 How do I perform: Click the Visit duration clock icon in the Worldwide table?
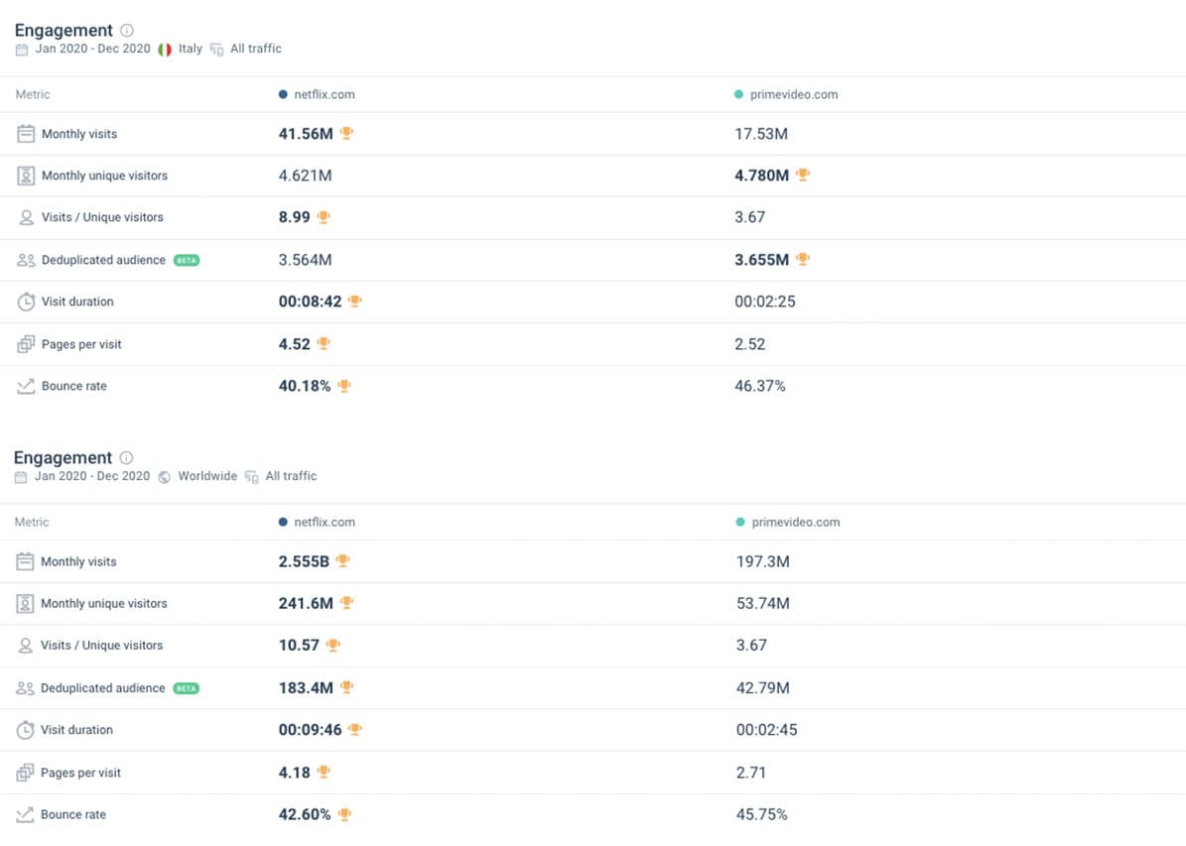tap(25, 730)
